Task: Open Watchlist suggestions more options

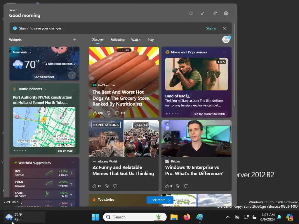Action: tap(72, 163)
